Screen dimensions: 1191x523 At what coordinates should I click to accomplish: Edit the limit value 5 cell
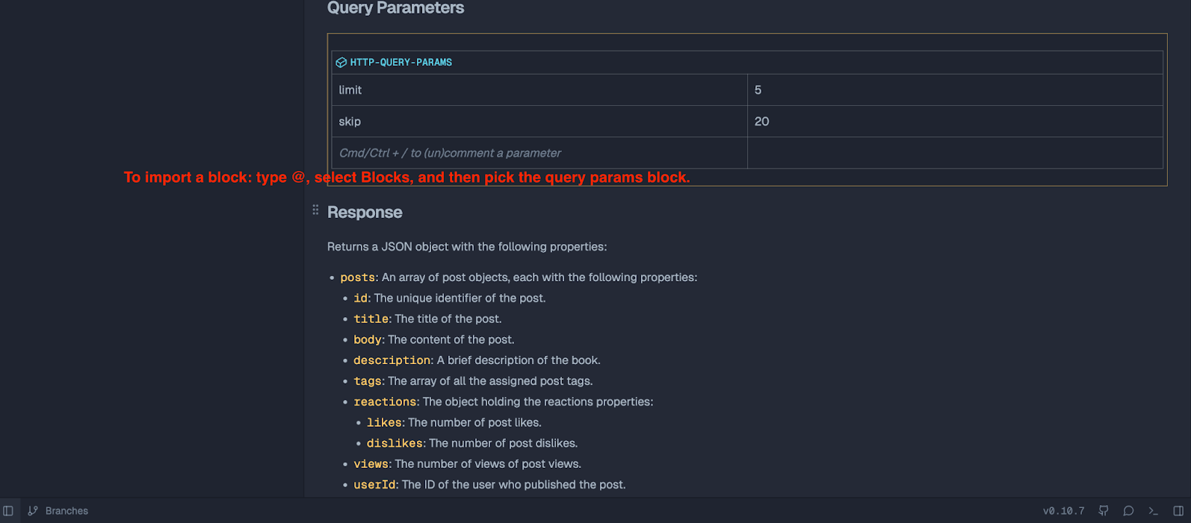tap(954, 90)
